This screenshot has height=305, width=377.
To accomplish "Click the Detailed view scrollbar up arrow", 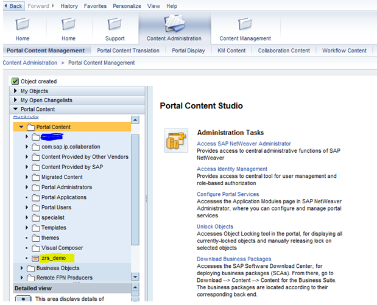I will 135,287.
